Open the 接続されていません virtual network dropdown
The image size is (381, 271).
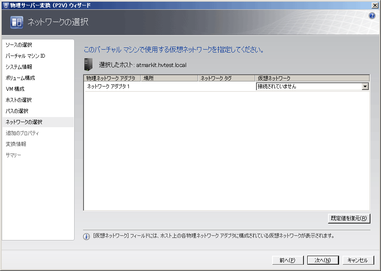pos(312,86)
